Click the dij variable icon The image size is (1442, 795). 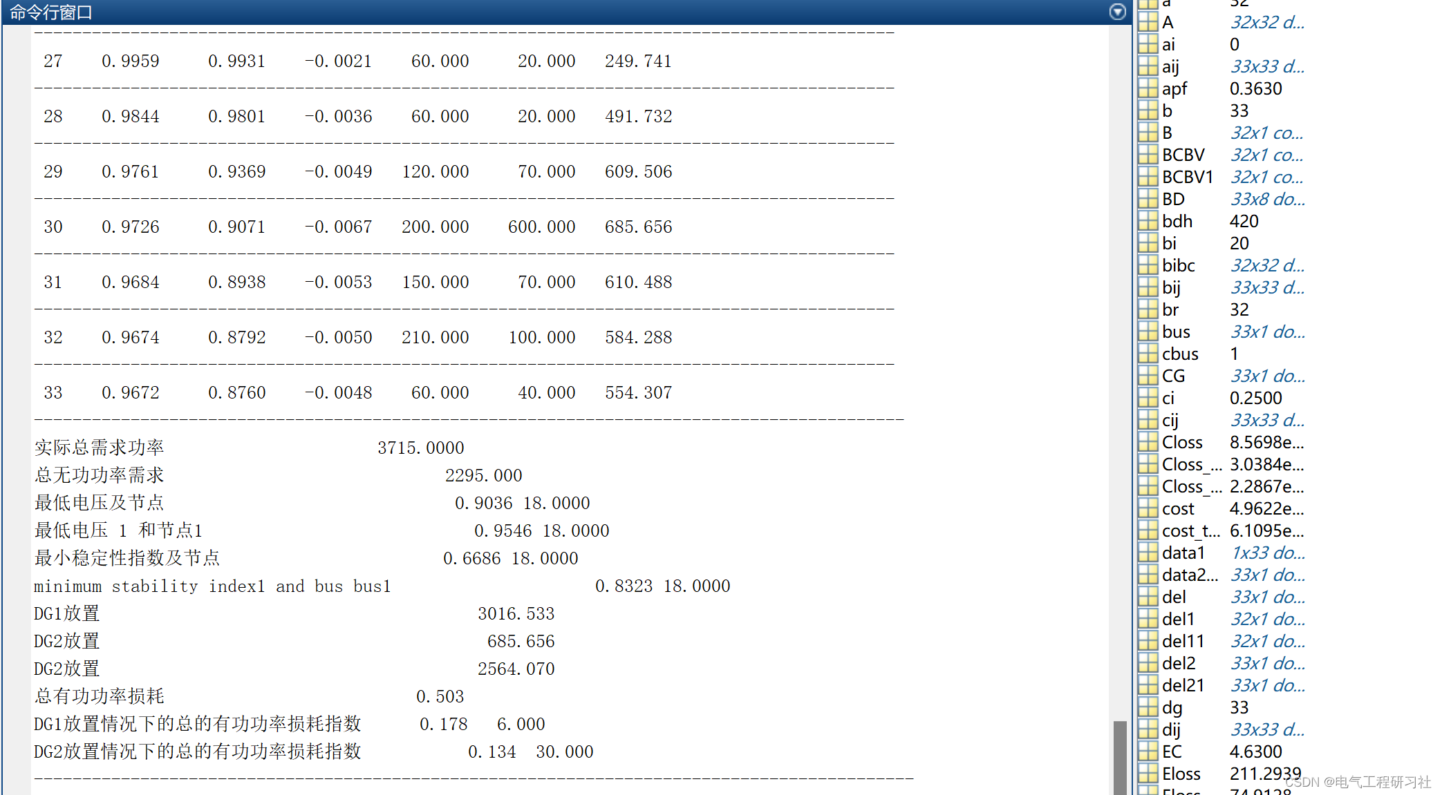(1148, 729)
